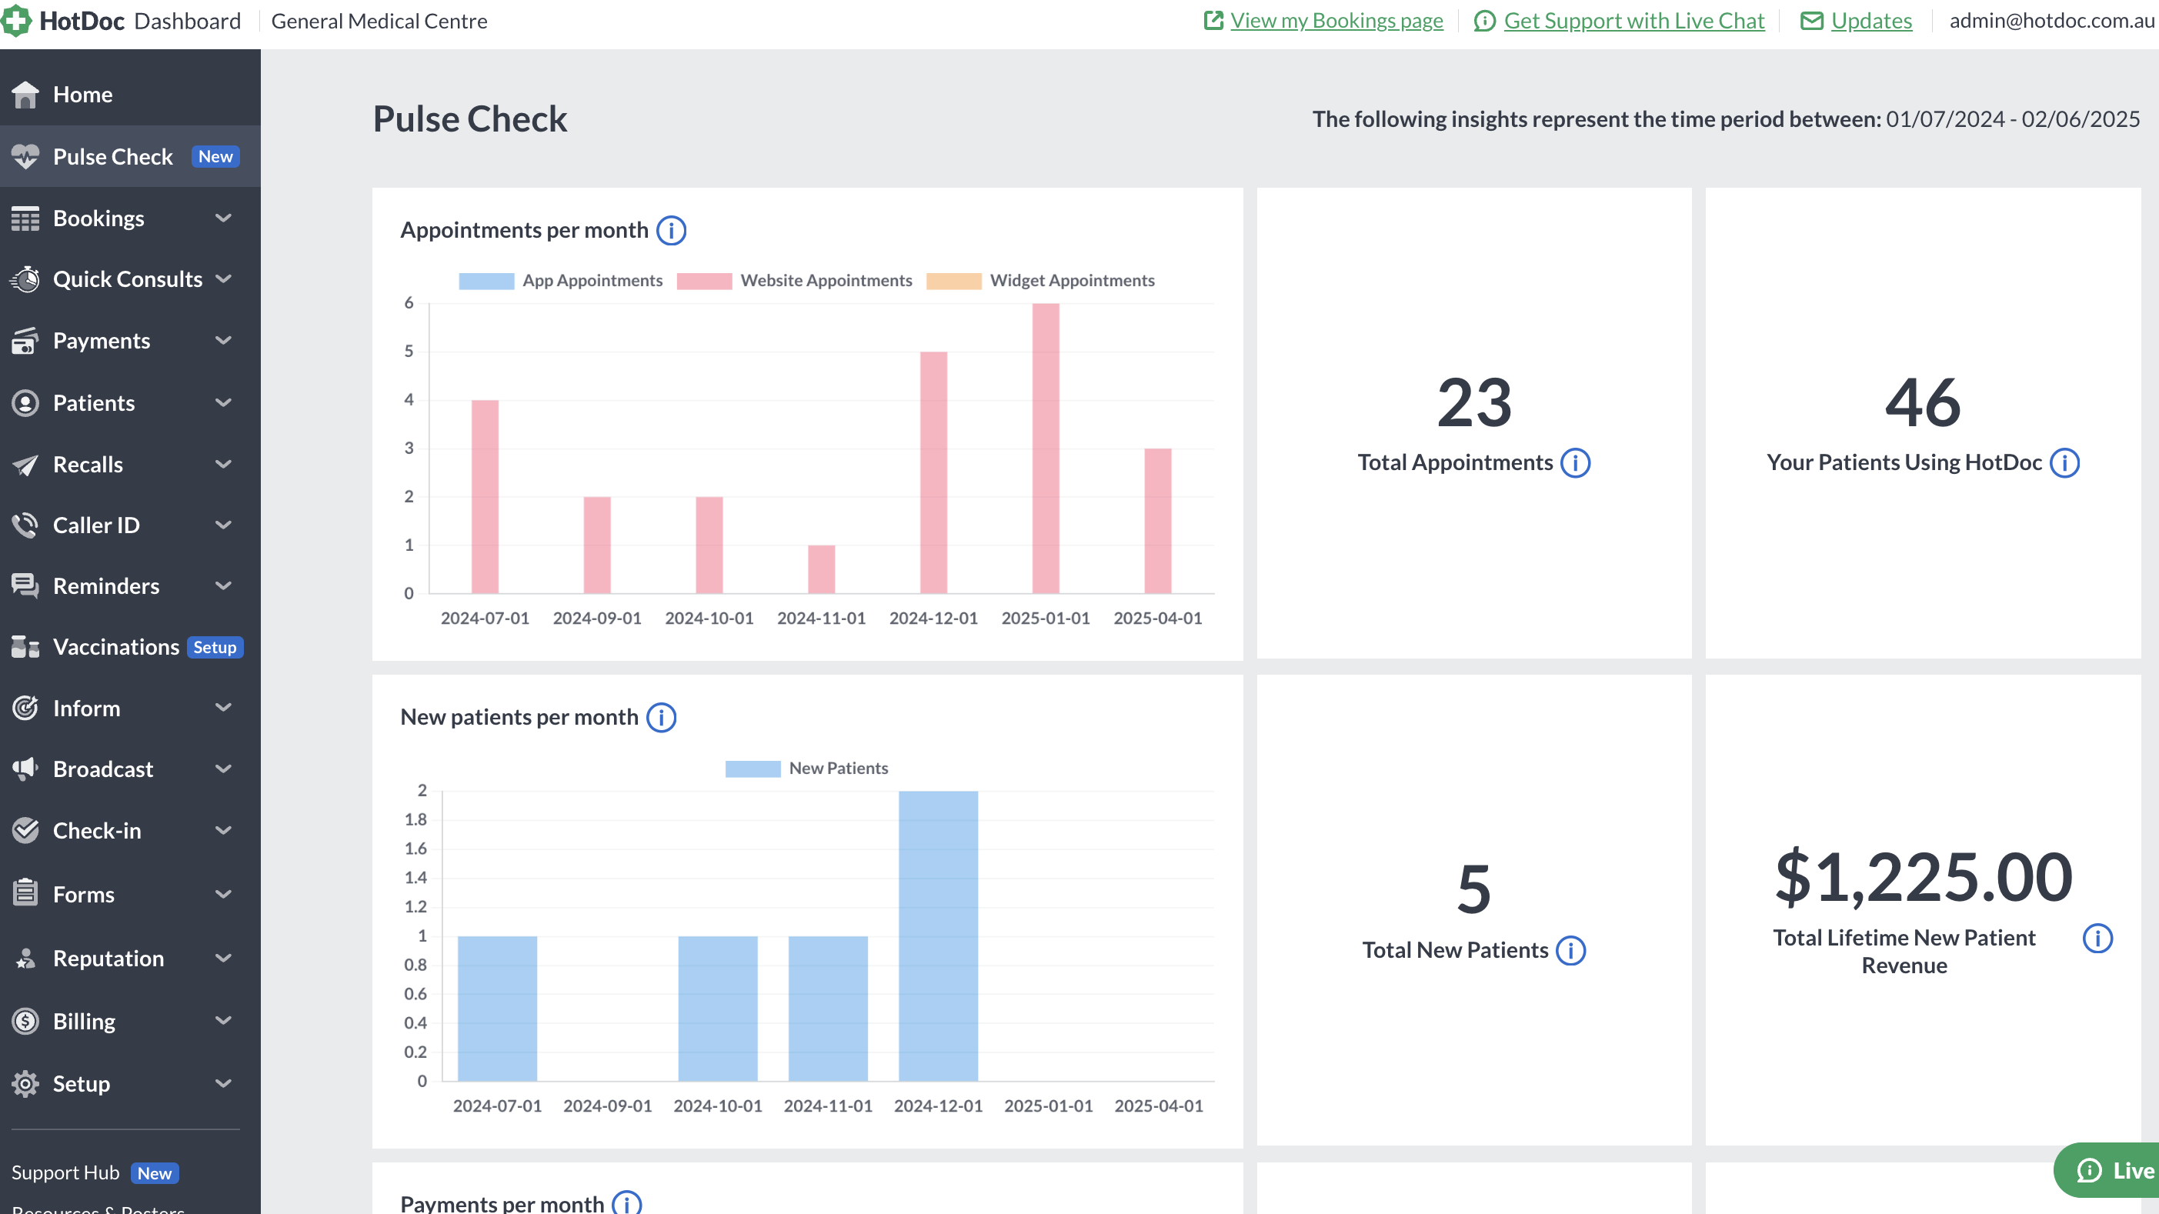Toggle Widget Appointments legend in chart
The height and width of the screenshot is (1214, 2159).
click(x=1039, y=281)
